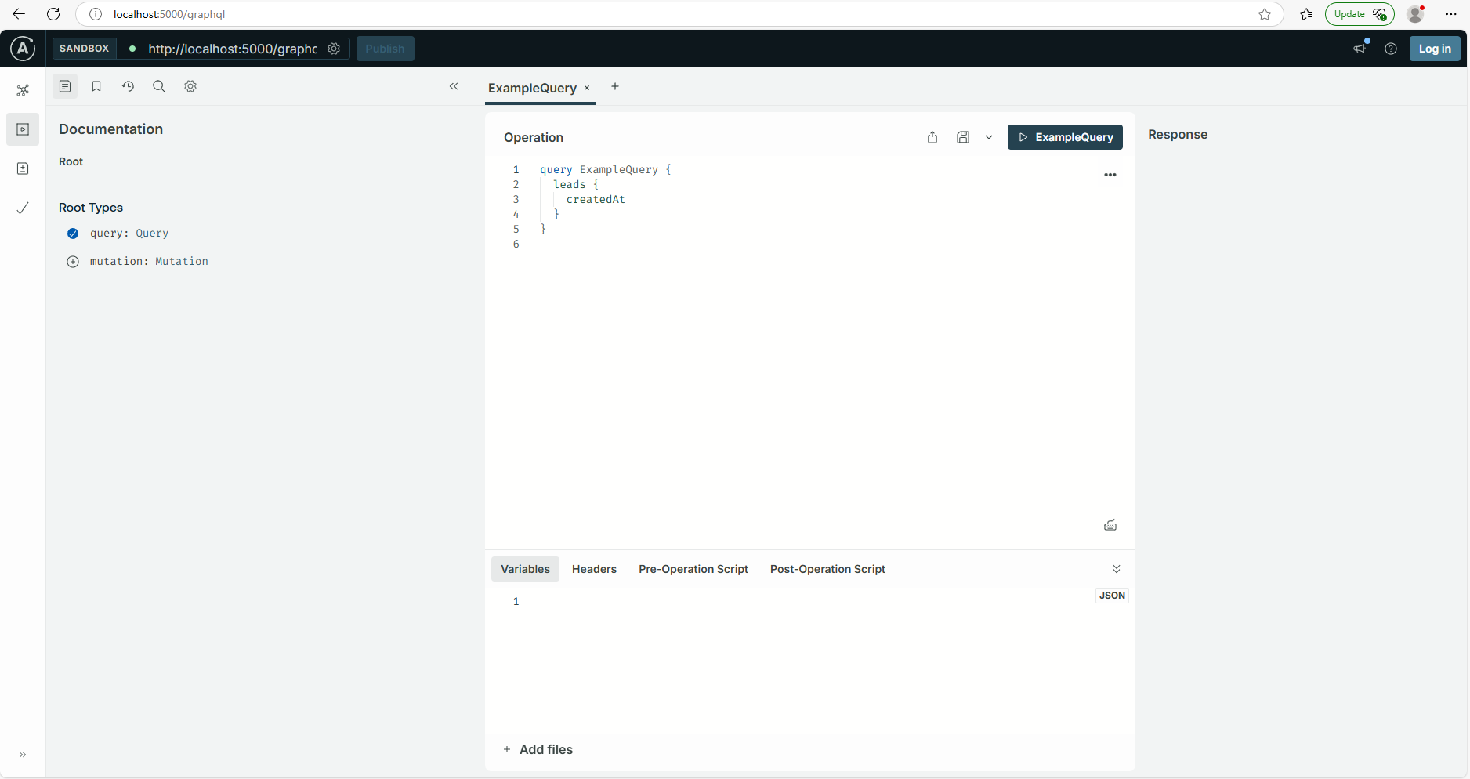The width and height of the screenshot is (1470, 779).
Task: Open the help question mark icon
Action: [1391, 49]
